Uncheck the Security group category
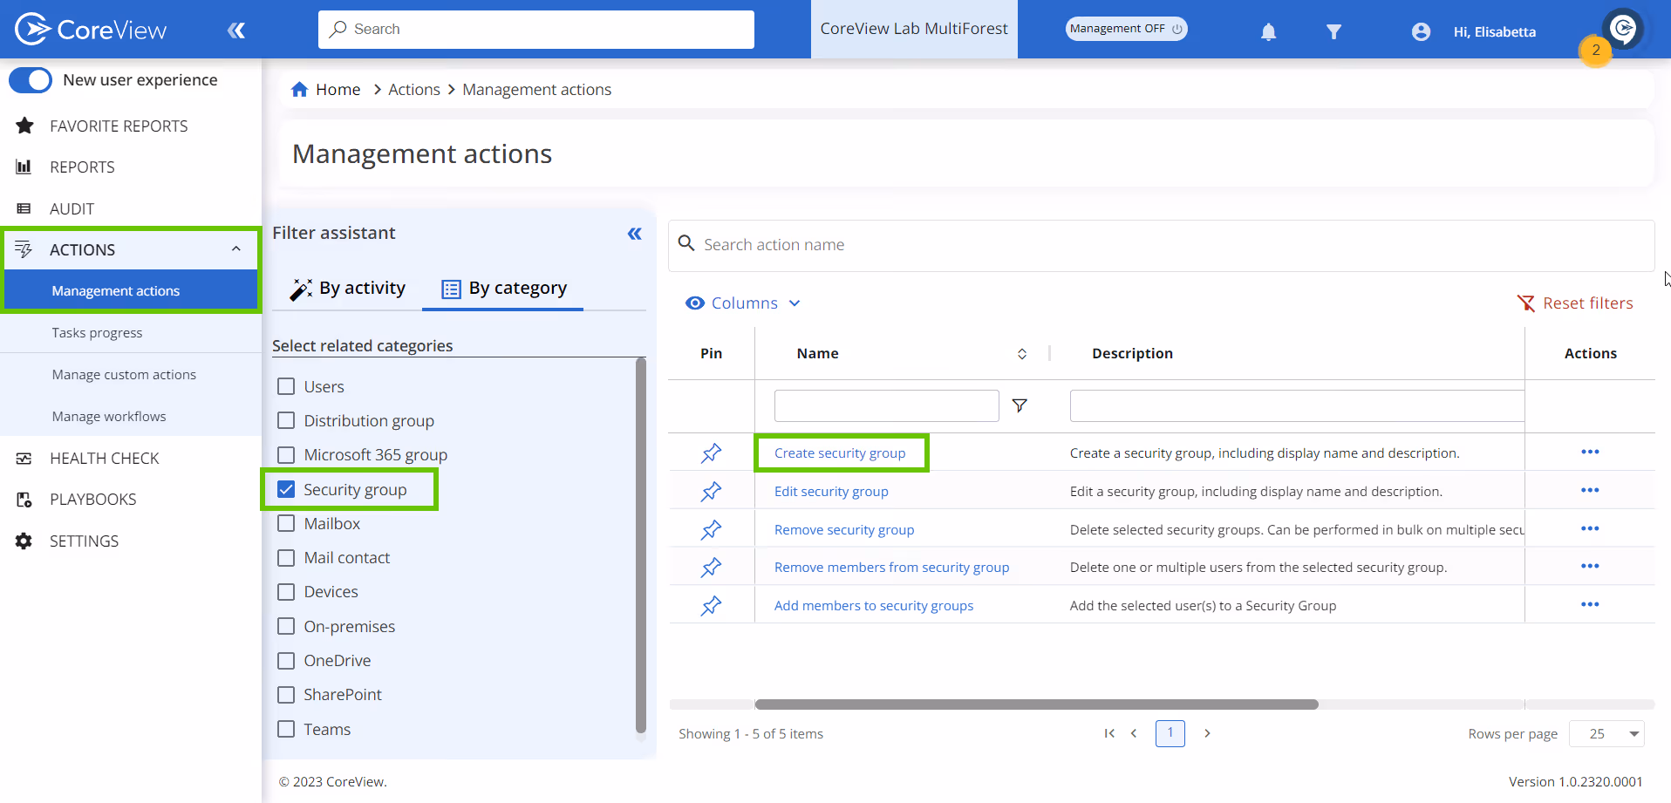This screenshot has width=1671, height=803. (285, 489)
